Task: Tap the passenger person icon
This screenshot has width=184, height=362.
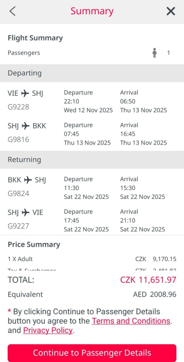Action: tap(154, 53)
